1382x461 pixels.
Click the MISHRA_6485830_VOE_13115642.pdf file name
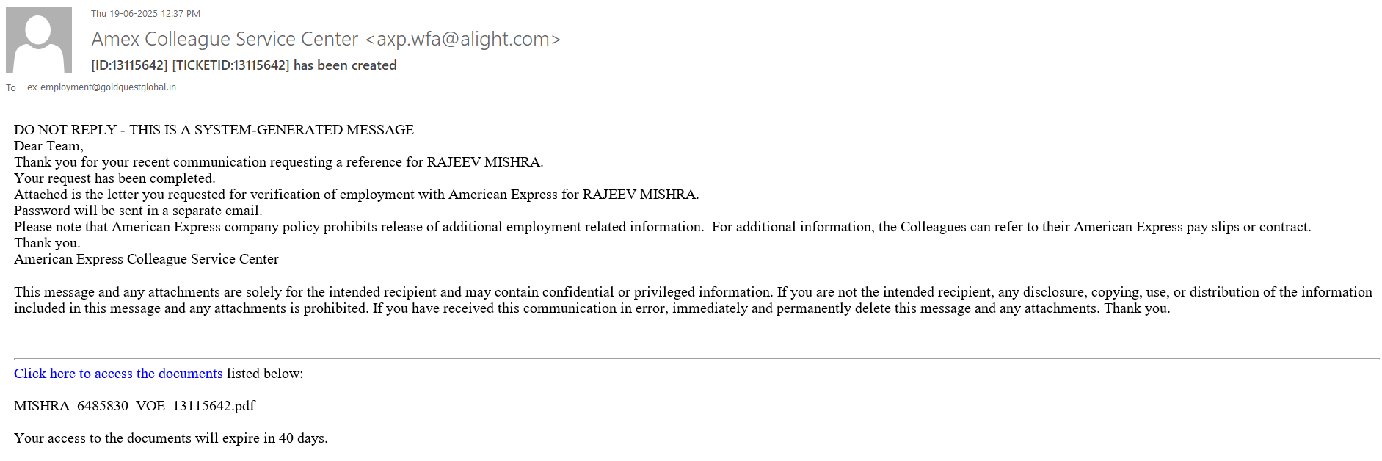tap(134, 406)
